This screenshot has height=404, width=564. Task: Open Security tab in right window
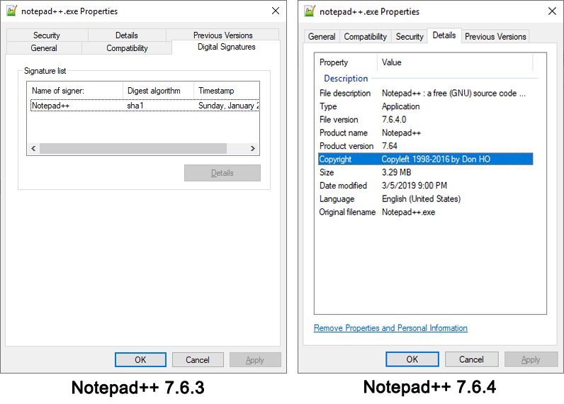point(410,37)
